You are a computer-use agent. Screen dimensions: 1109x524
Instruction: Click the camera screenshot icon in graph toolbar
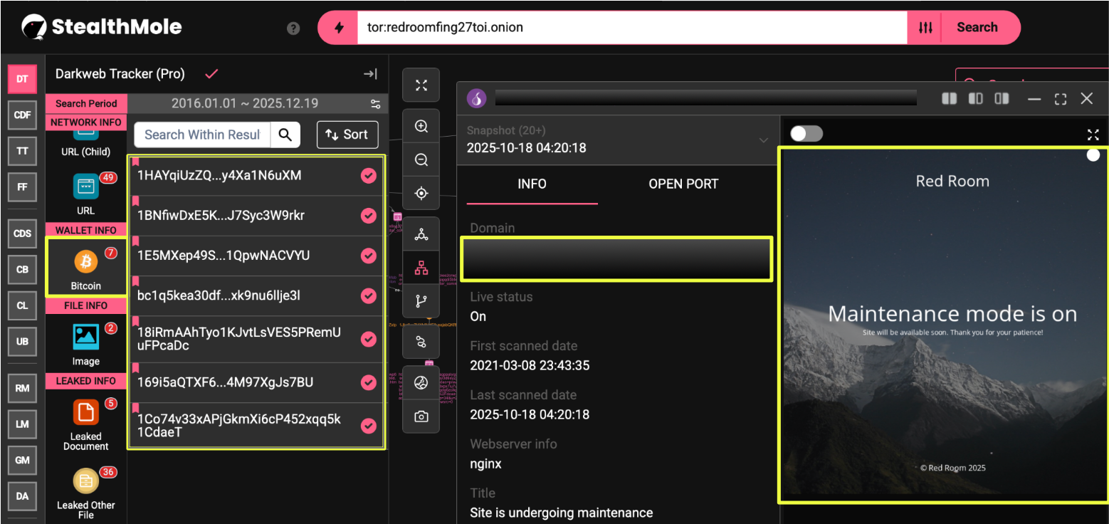click(421, 416)
